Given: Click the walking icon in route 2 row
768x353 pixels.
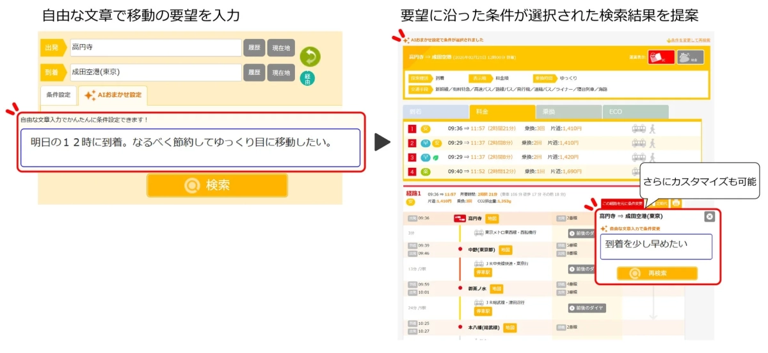Looking at the screenshot, I should [x=651, y=143].
